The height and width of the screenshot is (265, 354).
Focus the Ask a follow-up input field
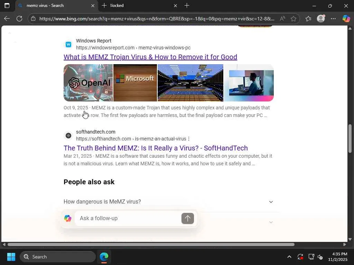[x=128, y=218]
